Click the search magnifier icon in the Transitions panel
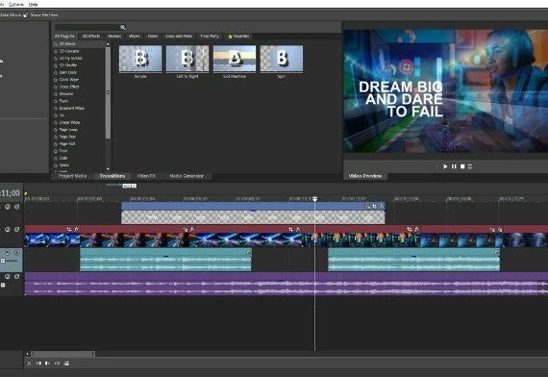This screenshot has height=377, width=548. (x=123, y=27)
